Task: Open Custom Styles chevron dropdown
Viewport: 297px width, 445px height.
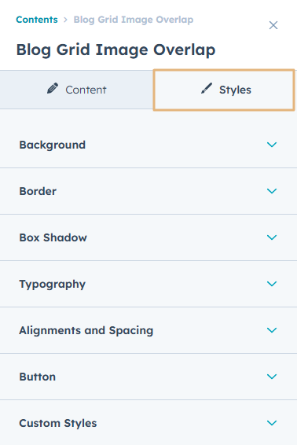Action: point(272,423)
